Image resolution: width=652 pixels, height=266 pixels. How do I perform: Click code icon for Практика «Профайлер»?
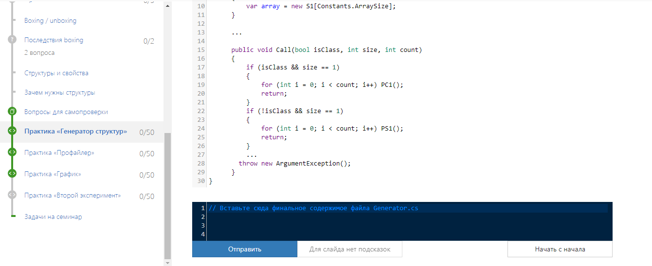[12, 152]
